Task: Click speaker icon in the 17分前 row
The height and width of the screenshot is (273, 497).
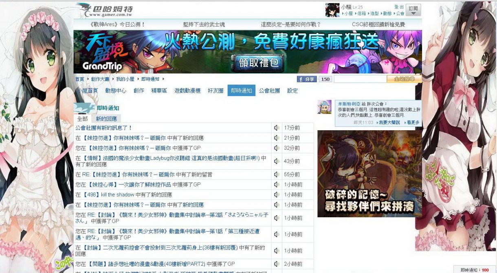Action: coord(277,128)
